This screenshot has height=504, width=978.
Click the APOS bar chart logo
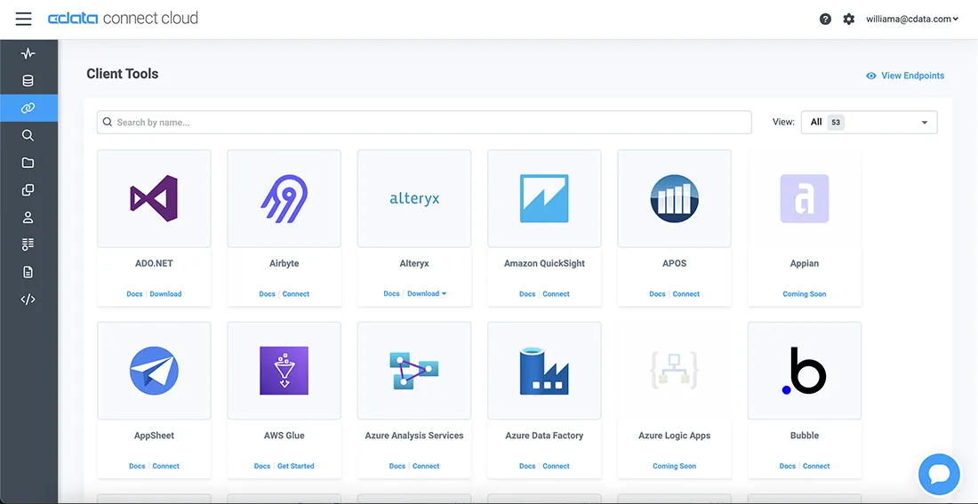[674, 198]
